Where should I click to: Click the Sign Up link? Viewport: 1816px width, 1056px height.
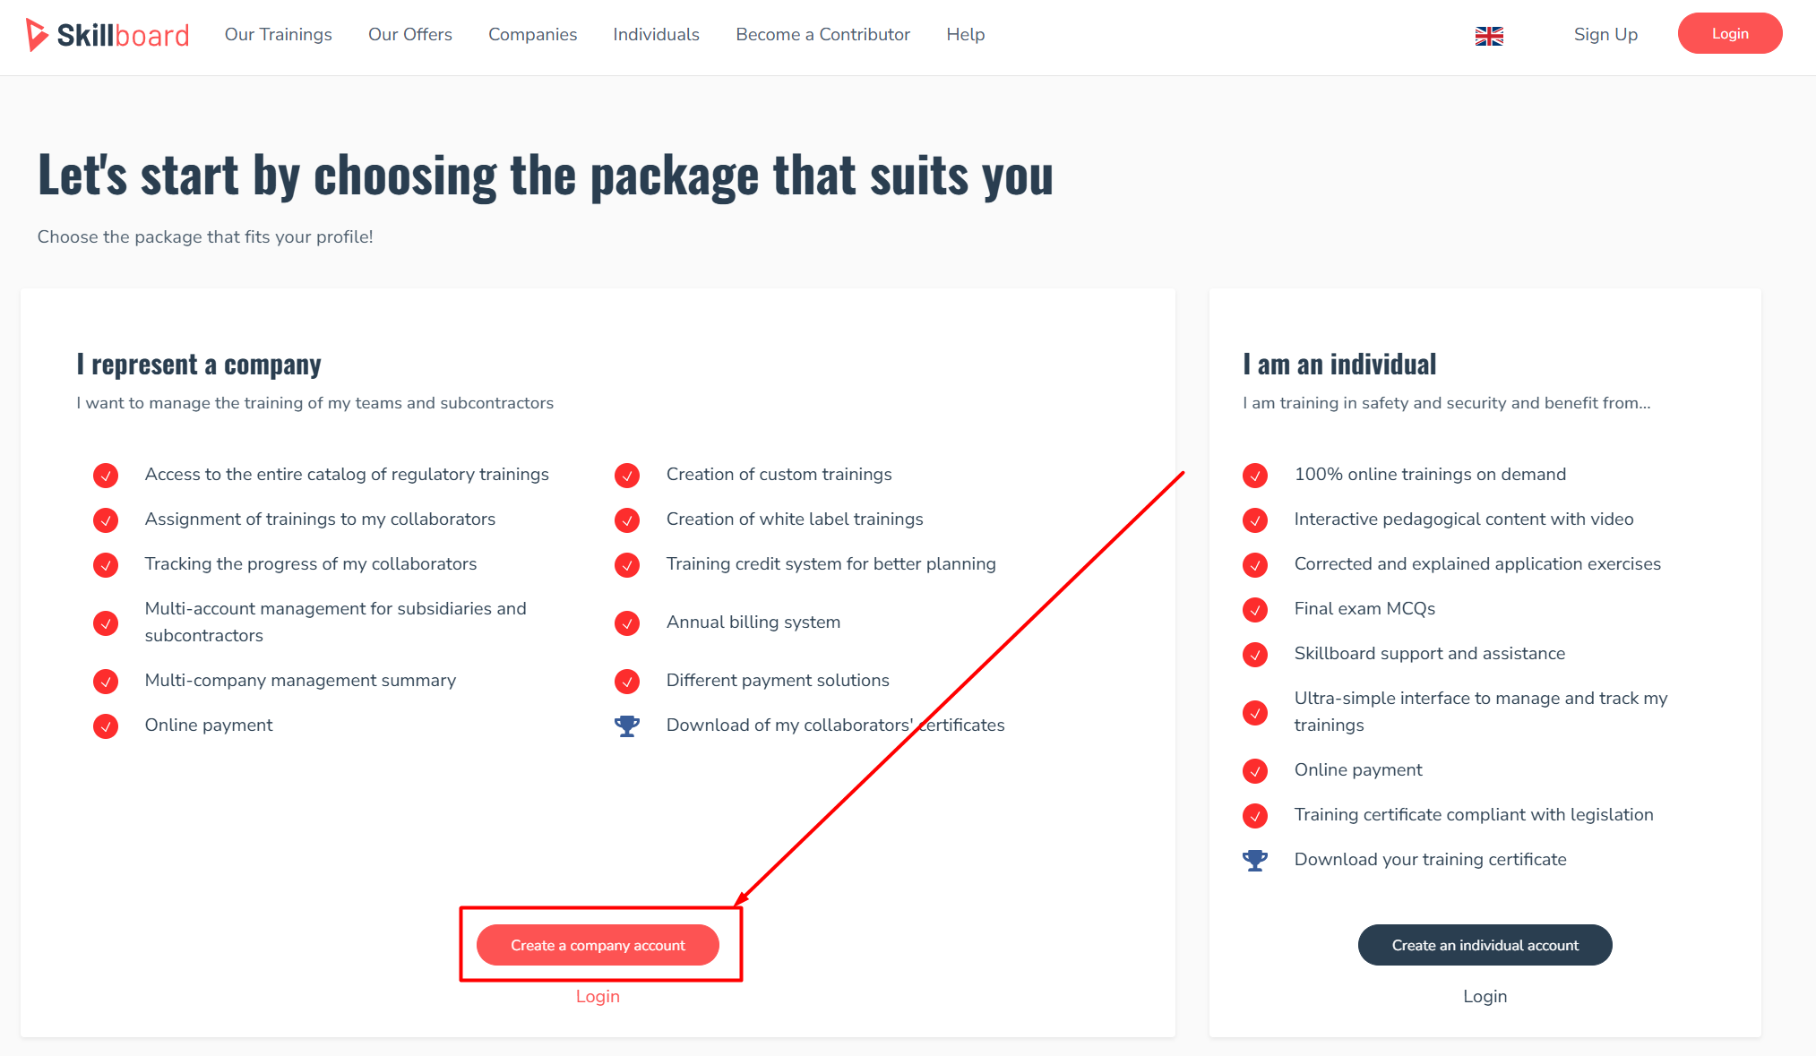[1605, 34]
